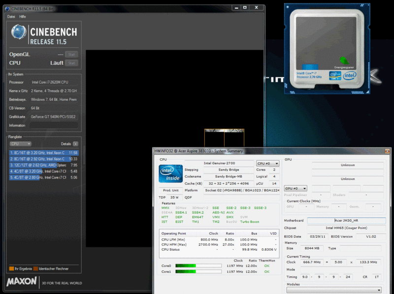Click the Motherboard field Acer JM30_HR
This screenshot has height=294, width=394.
pos(346,220)
